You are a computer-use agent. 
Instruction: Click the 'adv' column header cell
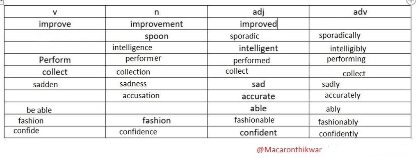pyautogui.click(x=360, y=12)
